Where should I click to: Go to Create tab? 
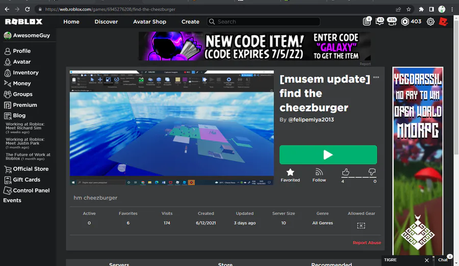[x=190, y=21]
